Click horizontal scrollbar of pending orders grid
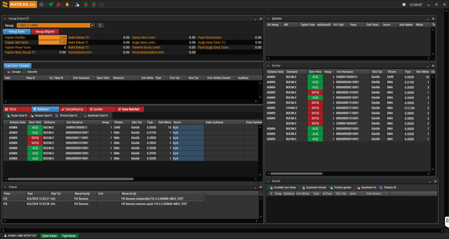This screenshot has width=449, height=239. tap(70, 179)
